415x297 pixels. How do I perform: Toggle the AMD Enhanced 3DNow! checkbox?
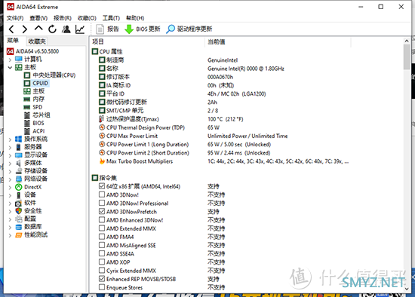(102, 220)
